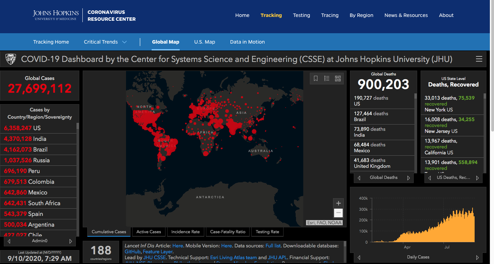Click the Johns Hopkins logo
This screenshot has height=264, width=494.
click(56, 15)
